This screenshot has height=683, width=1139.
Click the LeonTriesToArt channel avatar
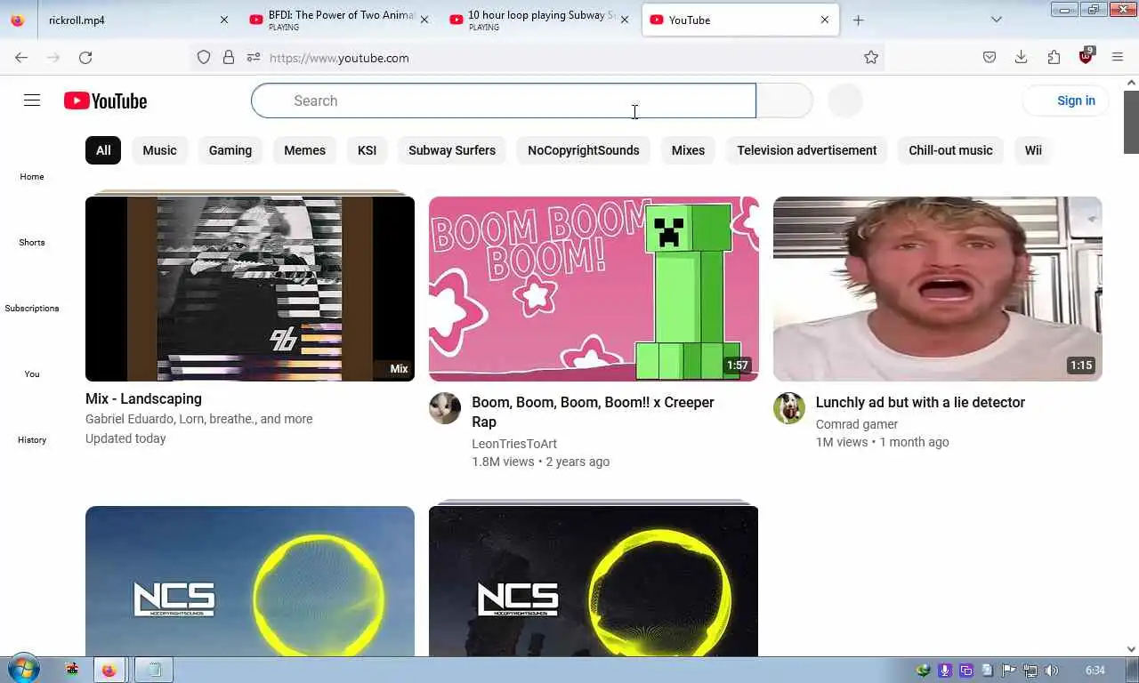point(445,408)
